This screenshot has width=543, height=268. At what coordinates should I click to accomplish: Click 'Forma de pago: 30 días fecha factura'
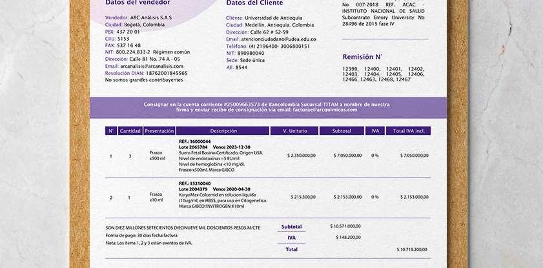(x=141, y=236)
